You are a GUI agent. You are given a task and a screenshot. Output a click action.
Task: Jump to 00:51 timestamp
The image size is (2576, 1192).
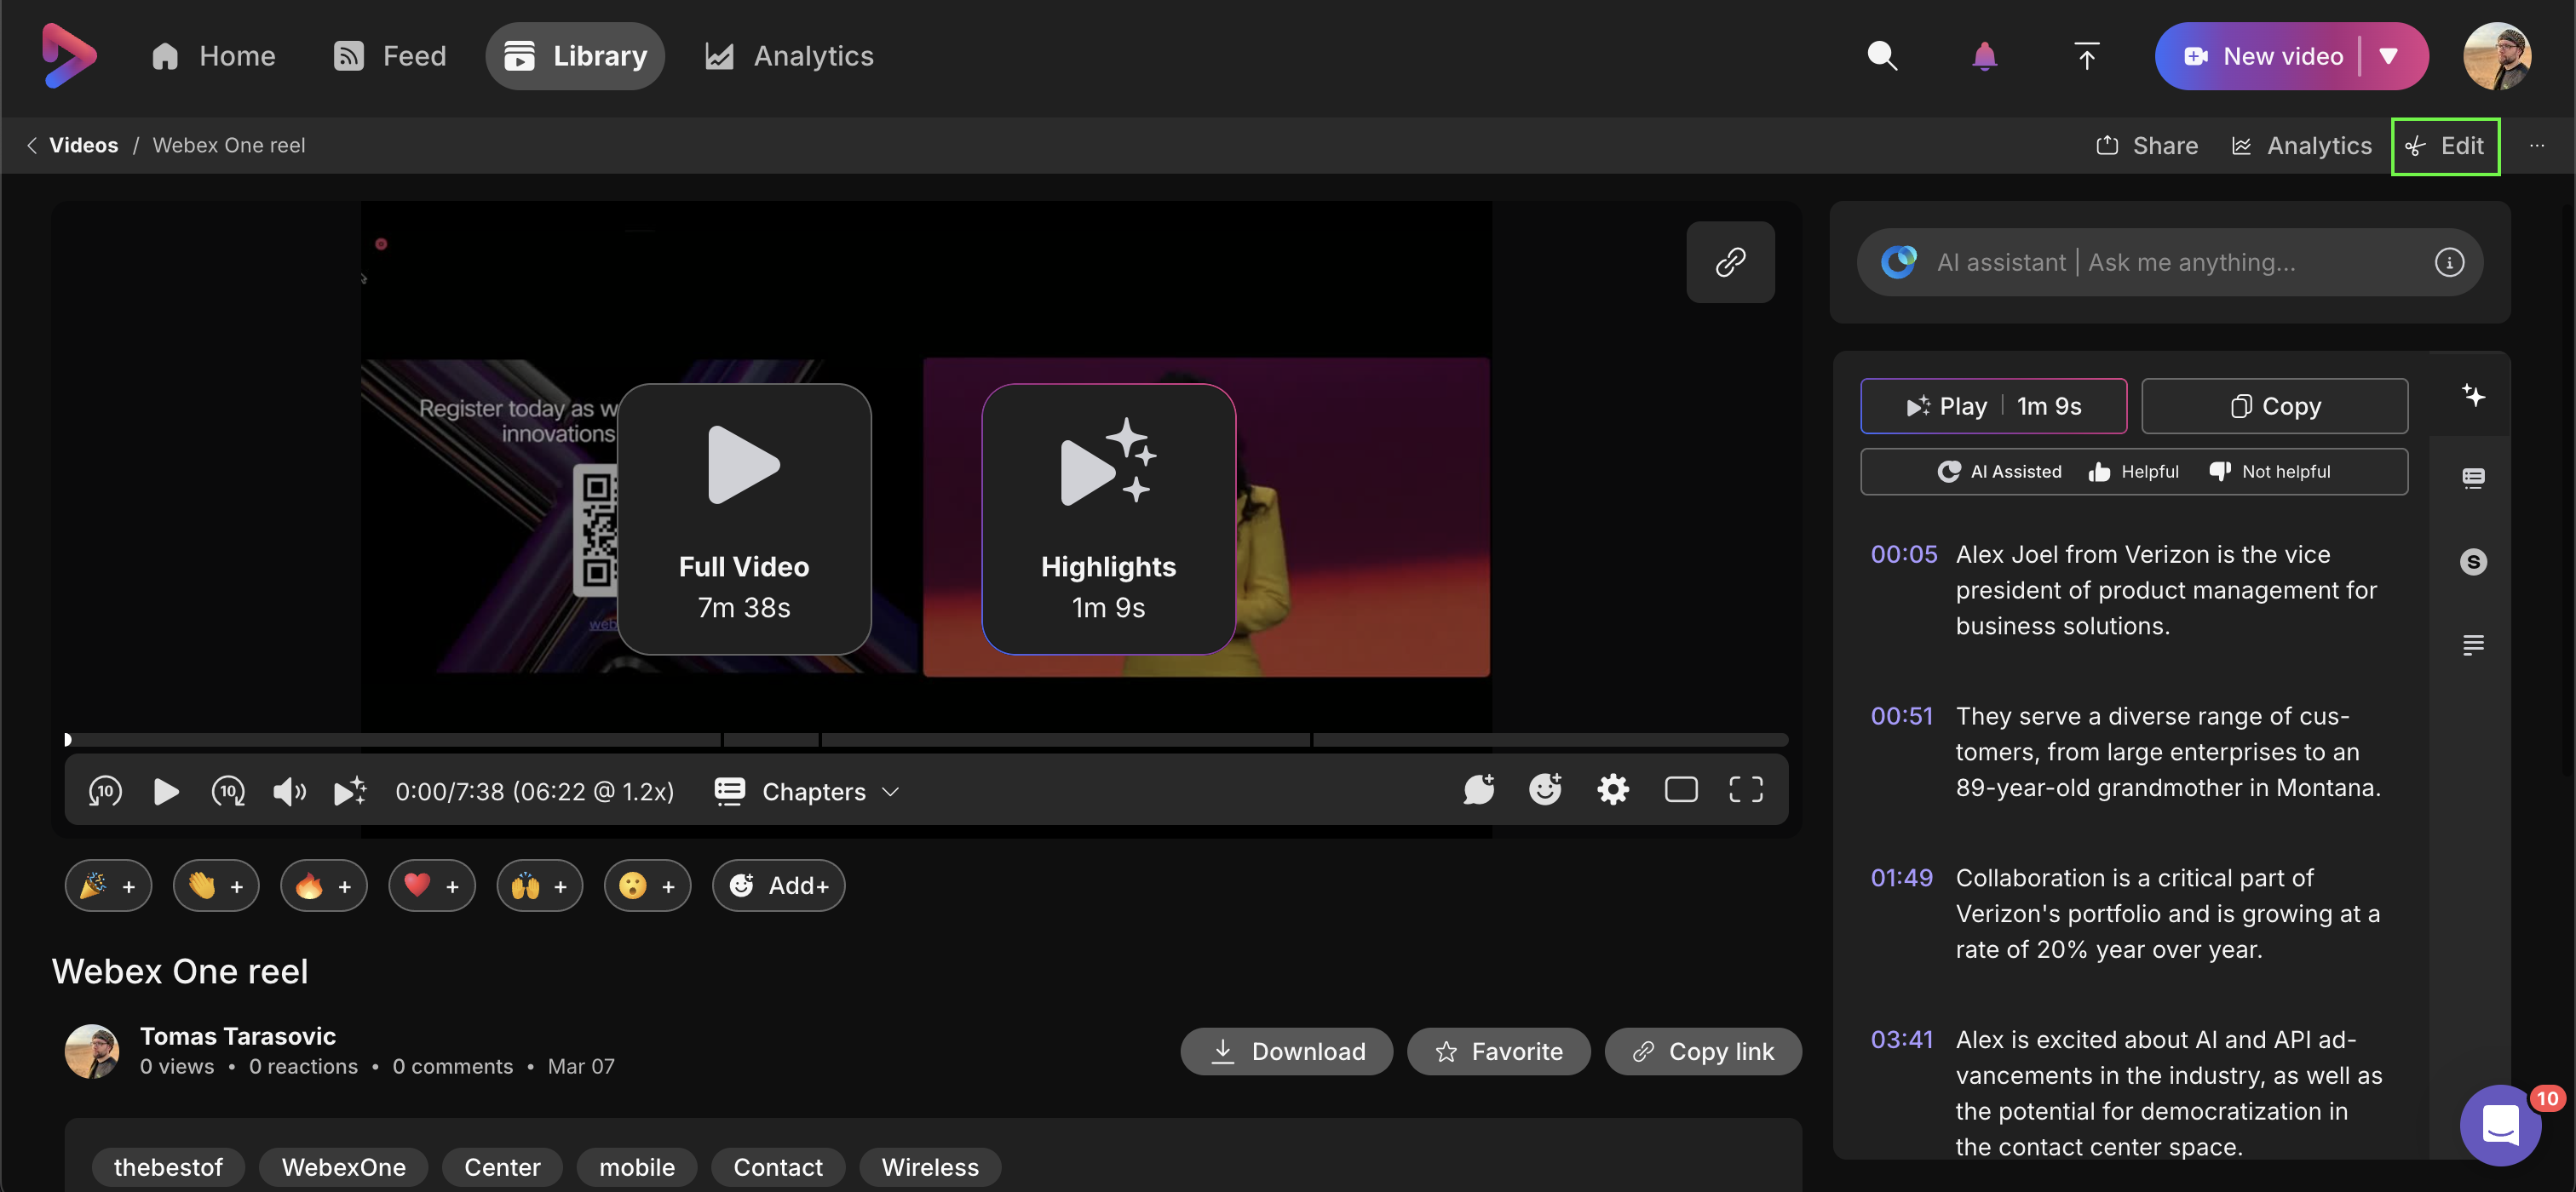point(1901,715)
